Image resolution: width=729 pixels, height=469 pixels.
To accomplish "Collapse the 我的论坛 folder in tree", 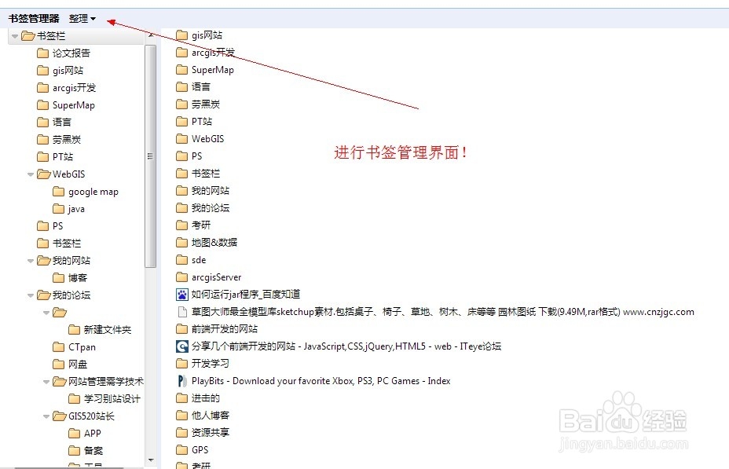I will (x=31, y=295).
